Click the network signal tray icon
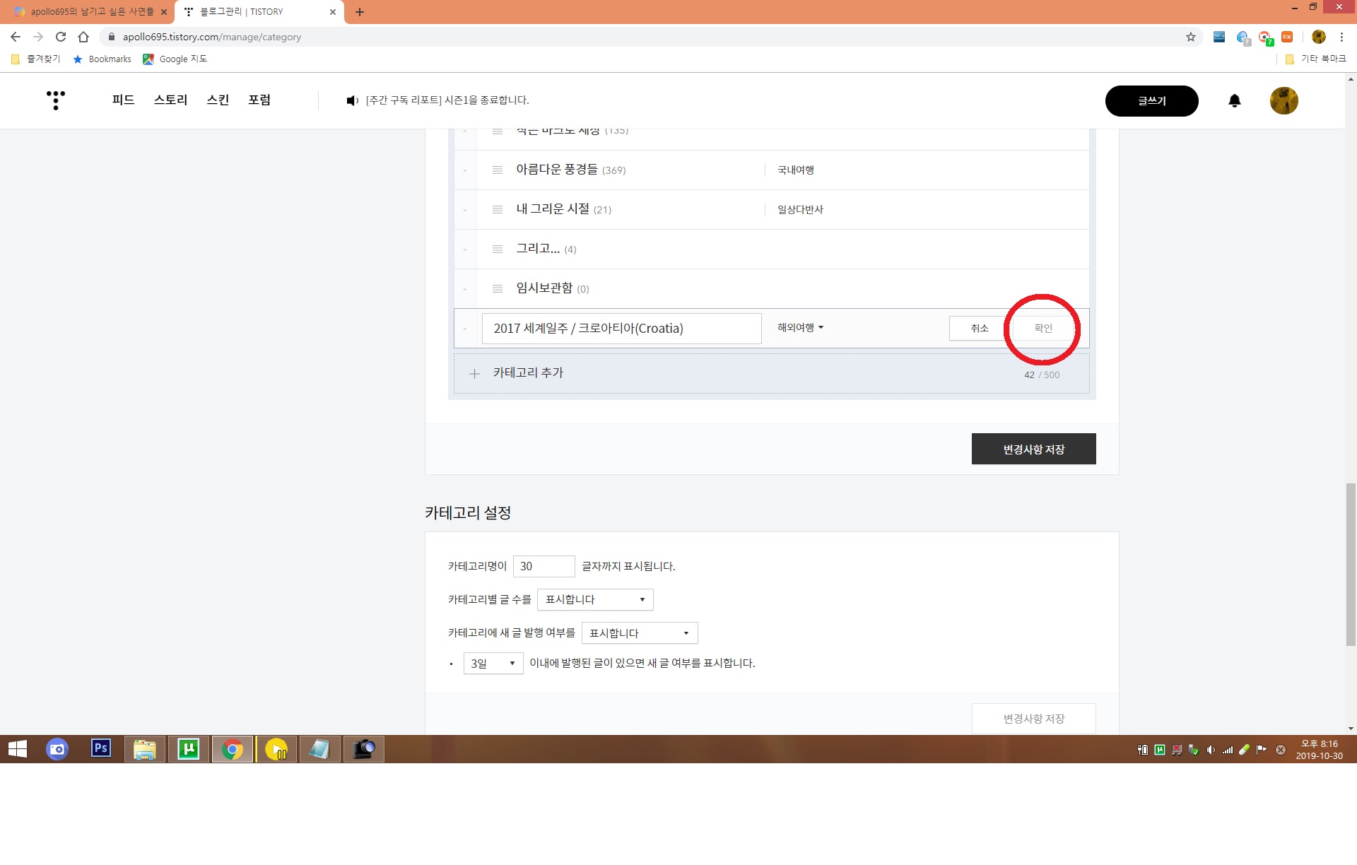The image size is (1357, 865). coord(1228,750)
